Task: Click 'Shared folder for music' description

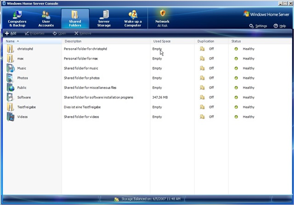Action: click(x=81, y=68)
